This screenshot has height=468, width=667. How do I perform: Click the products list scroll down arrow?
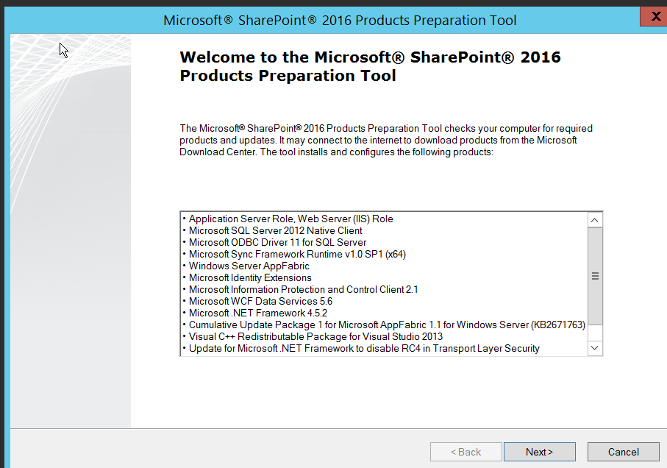tap(595, 348)
